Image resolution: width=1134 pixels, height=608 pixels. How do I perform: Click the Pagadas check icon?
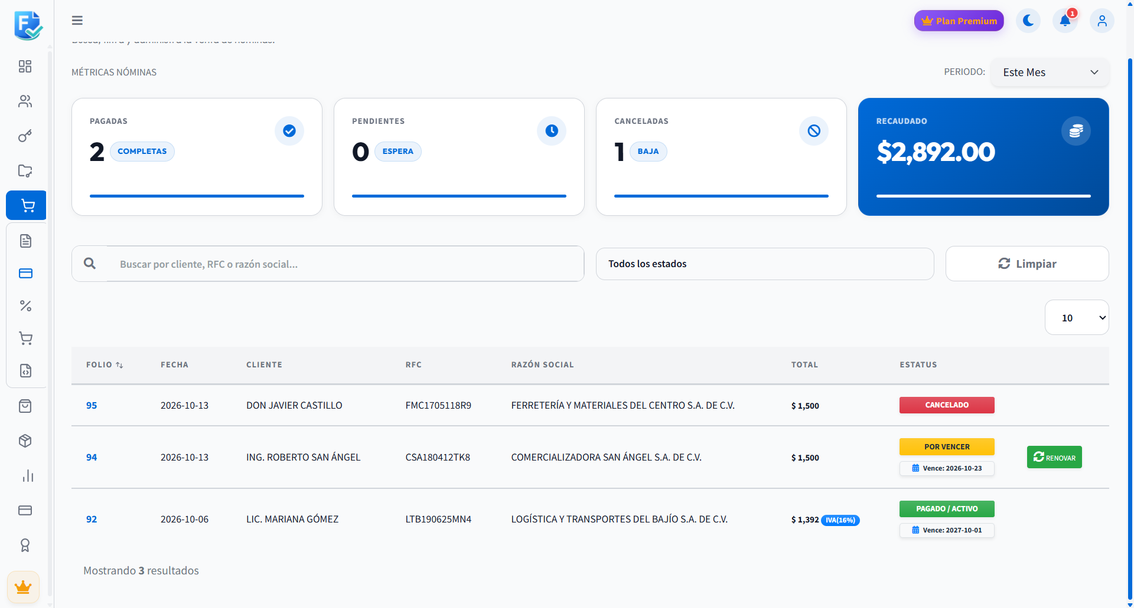point(289,131)
